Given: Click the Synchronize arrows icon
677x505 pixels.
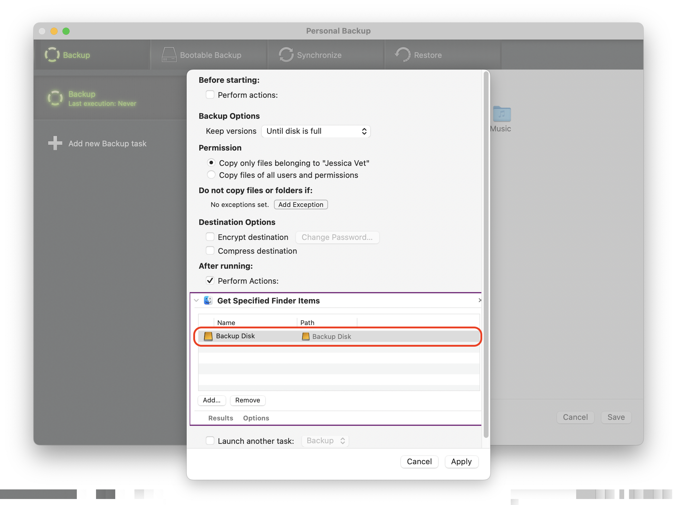Looking at the screenshot, I should click(286, 55).
